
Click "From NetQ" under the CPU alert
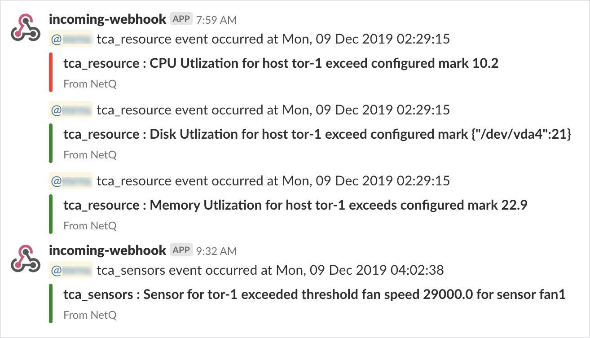point(90,84)
